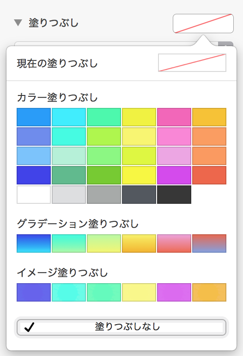
Task: Click the 現在の塗りつぶし preview swatch
Action: pyautogui.click(x=192, y=63)
